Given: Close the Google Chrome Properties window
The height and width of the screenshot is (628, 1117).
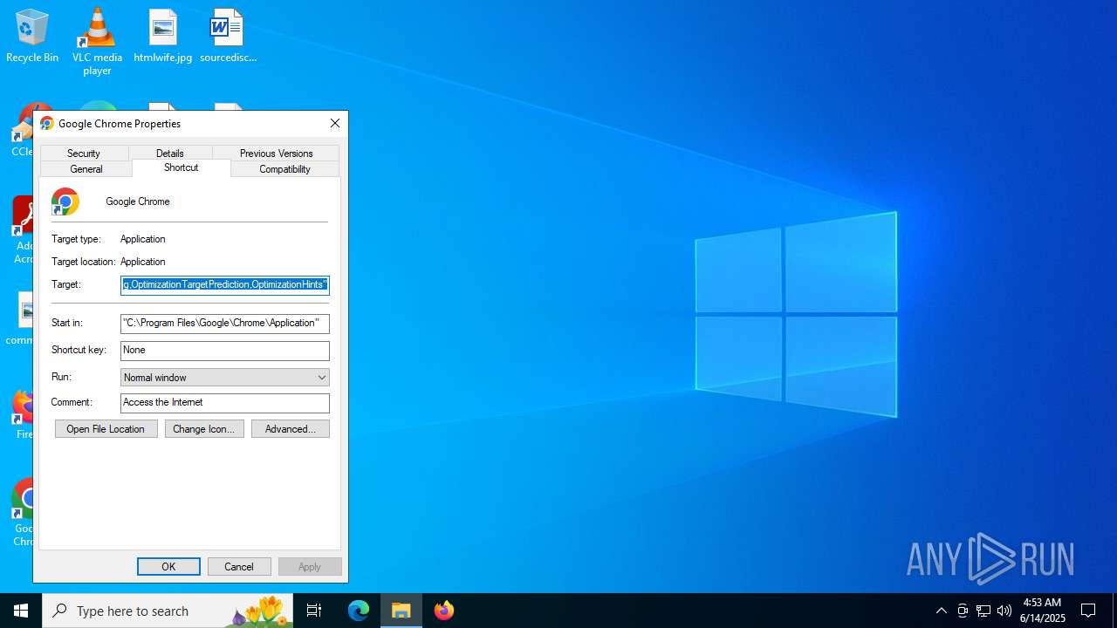Looking at the screenshot, I should point(335,124).
